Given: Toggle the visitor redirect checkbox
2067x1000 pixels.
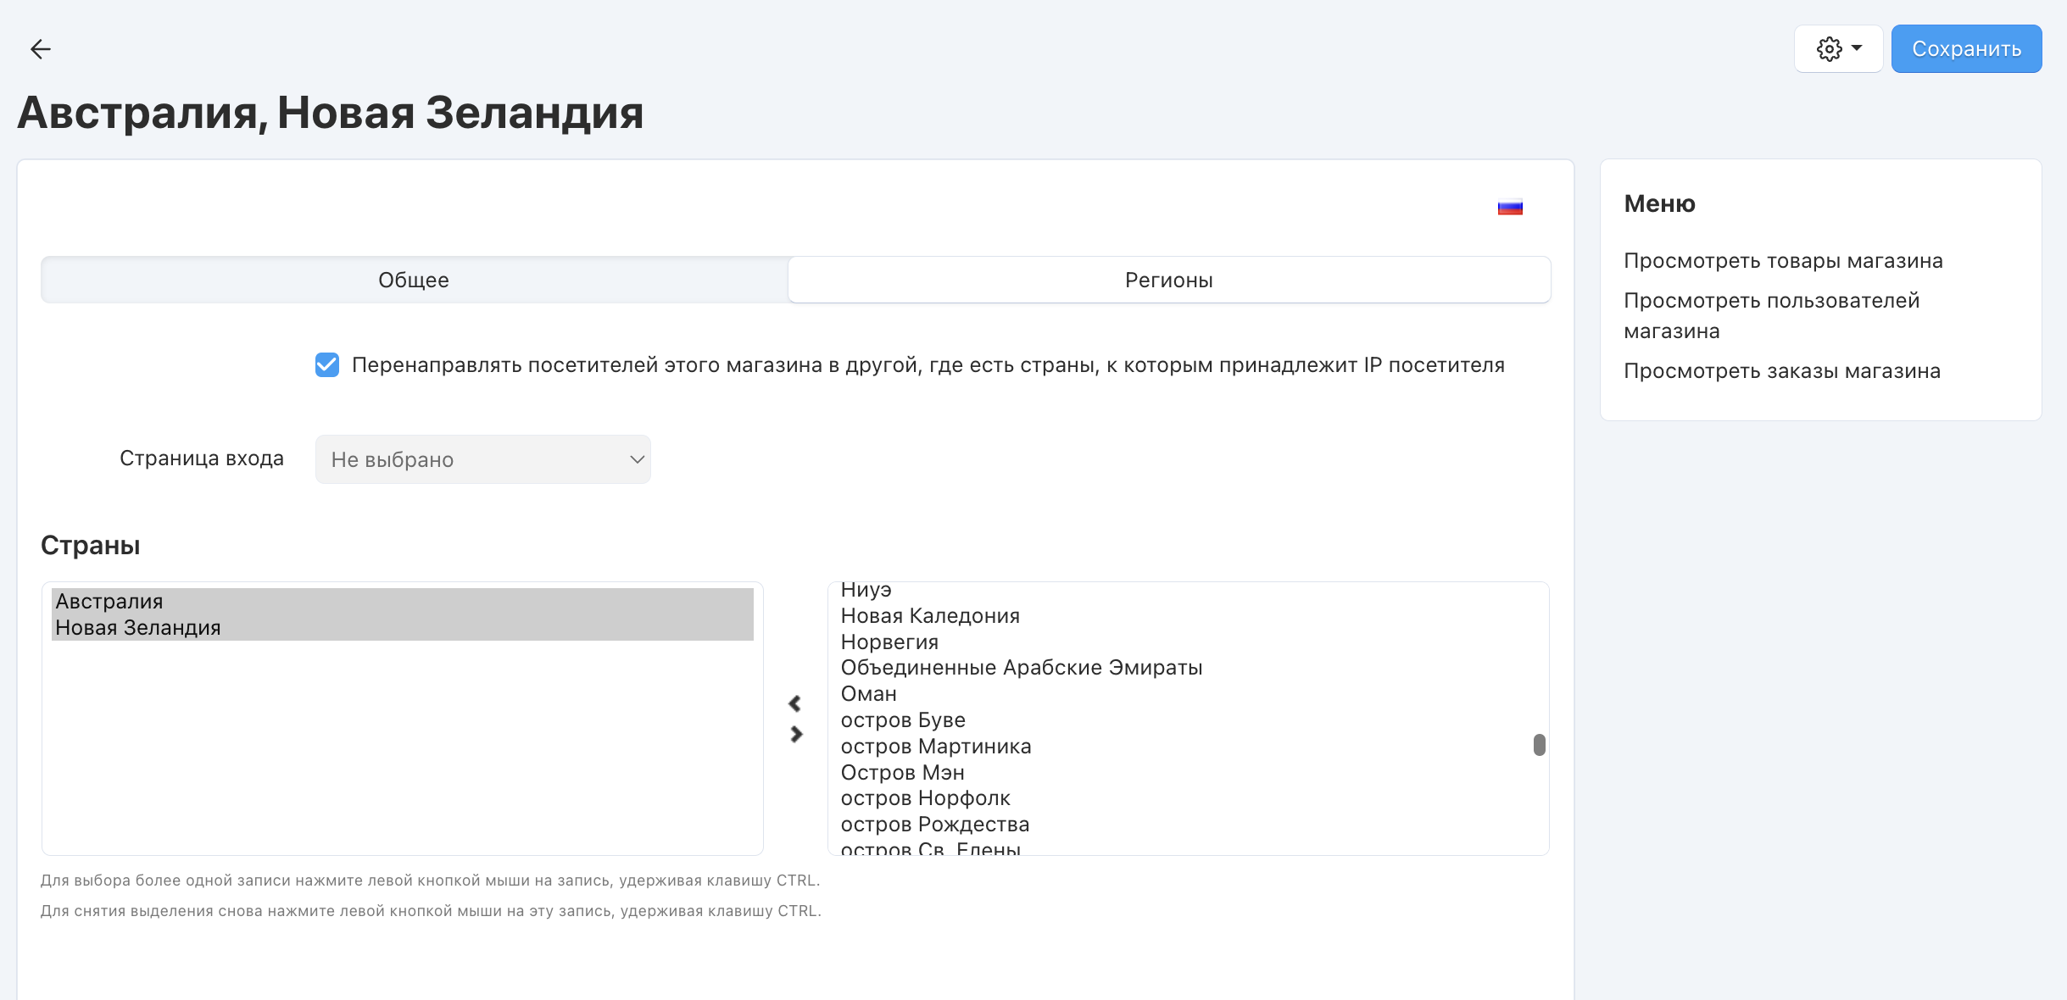Looking at the screenshot, I should [x=327, y=365].
